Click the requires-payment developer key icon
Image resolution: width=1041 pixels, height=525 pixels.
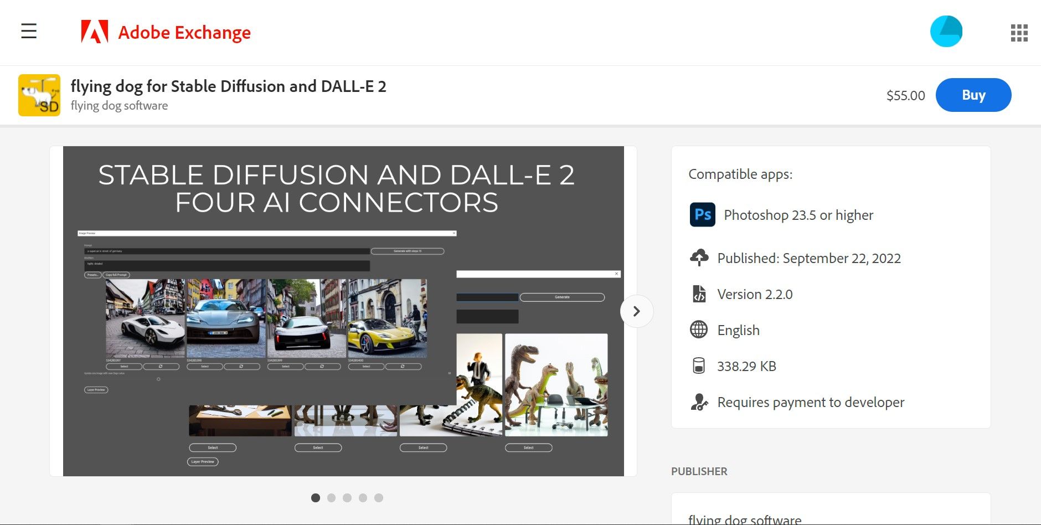tap(700, 403)
